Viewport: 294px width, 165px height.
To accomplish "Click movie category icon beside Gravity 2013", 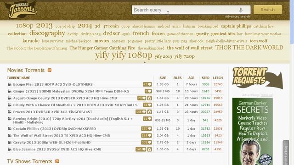I will 10,143.
